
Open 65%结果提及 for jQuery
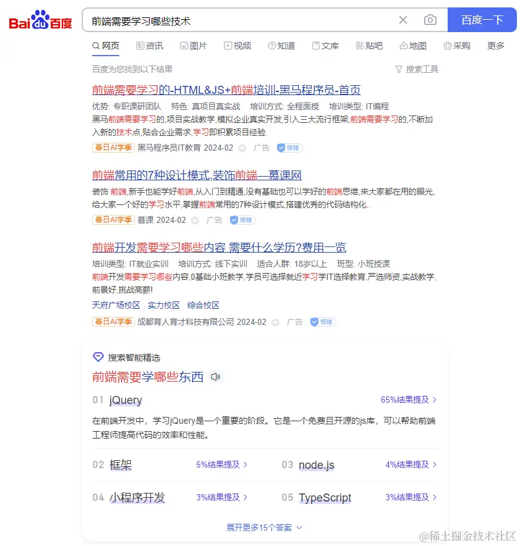point(409,400)
